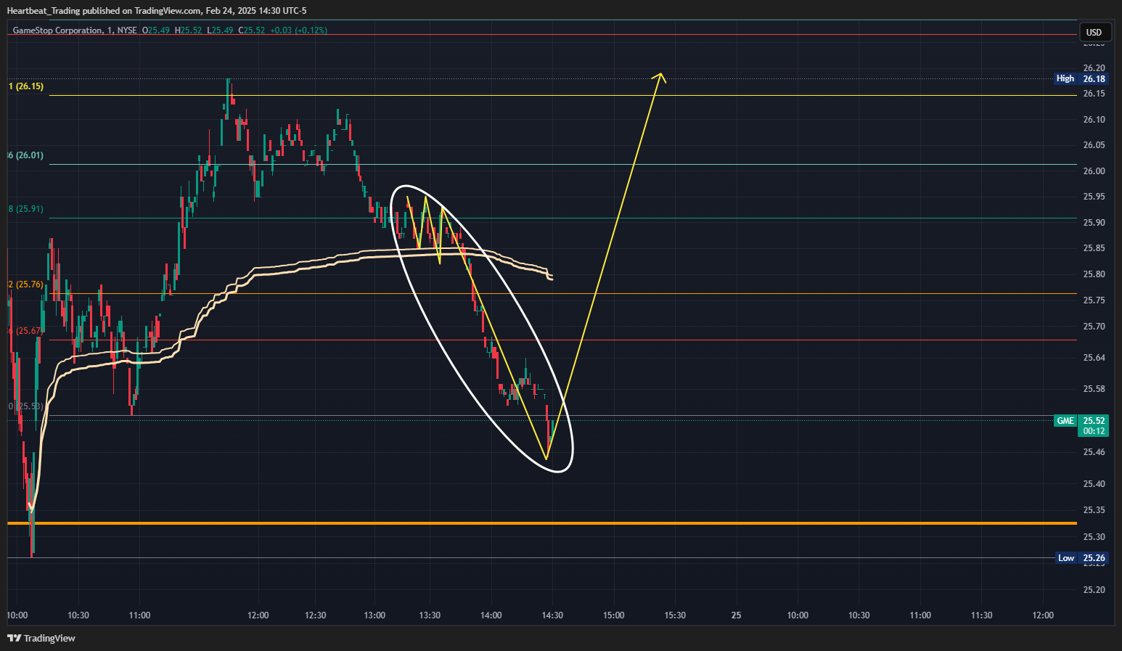Viewport: 1122px width, 651px height.
Task: Click the 00:12 bar countdown timer
Action: tap(1094, 431)
